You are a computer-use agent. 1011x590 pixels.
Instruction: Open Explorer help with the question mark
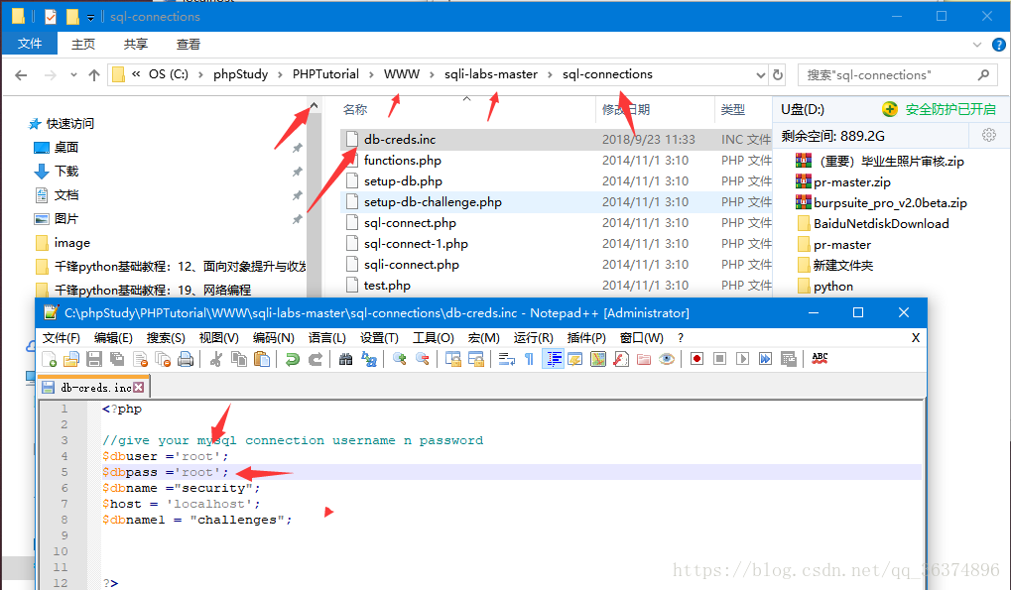coord(999,45)
